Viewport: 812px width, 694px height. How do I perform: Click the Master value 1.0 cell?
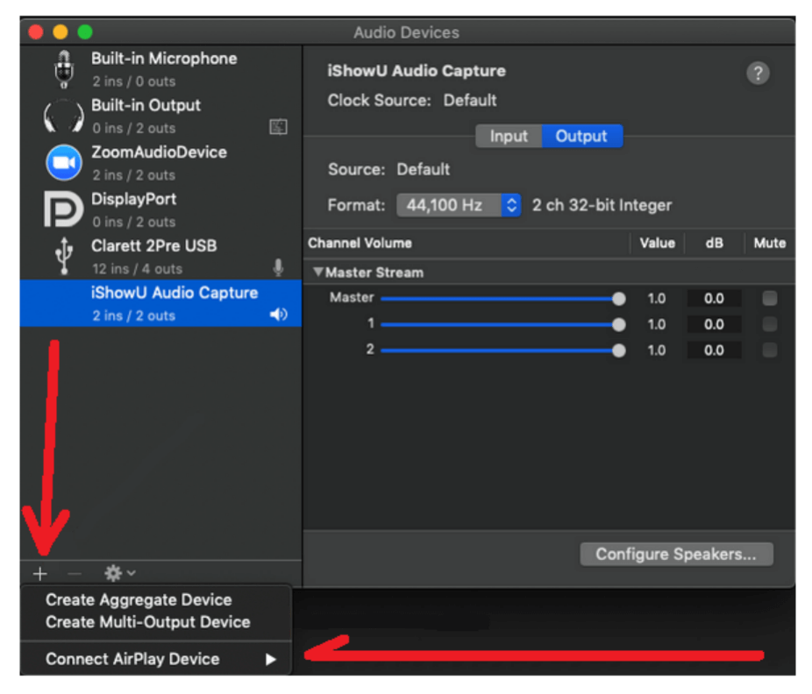point(656,298)
